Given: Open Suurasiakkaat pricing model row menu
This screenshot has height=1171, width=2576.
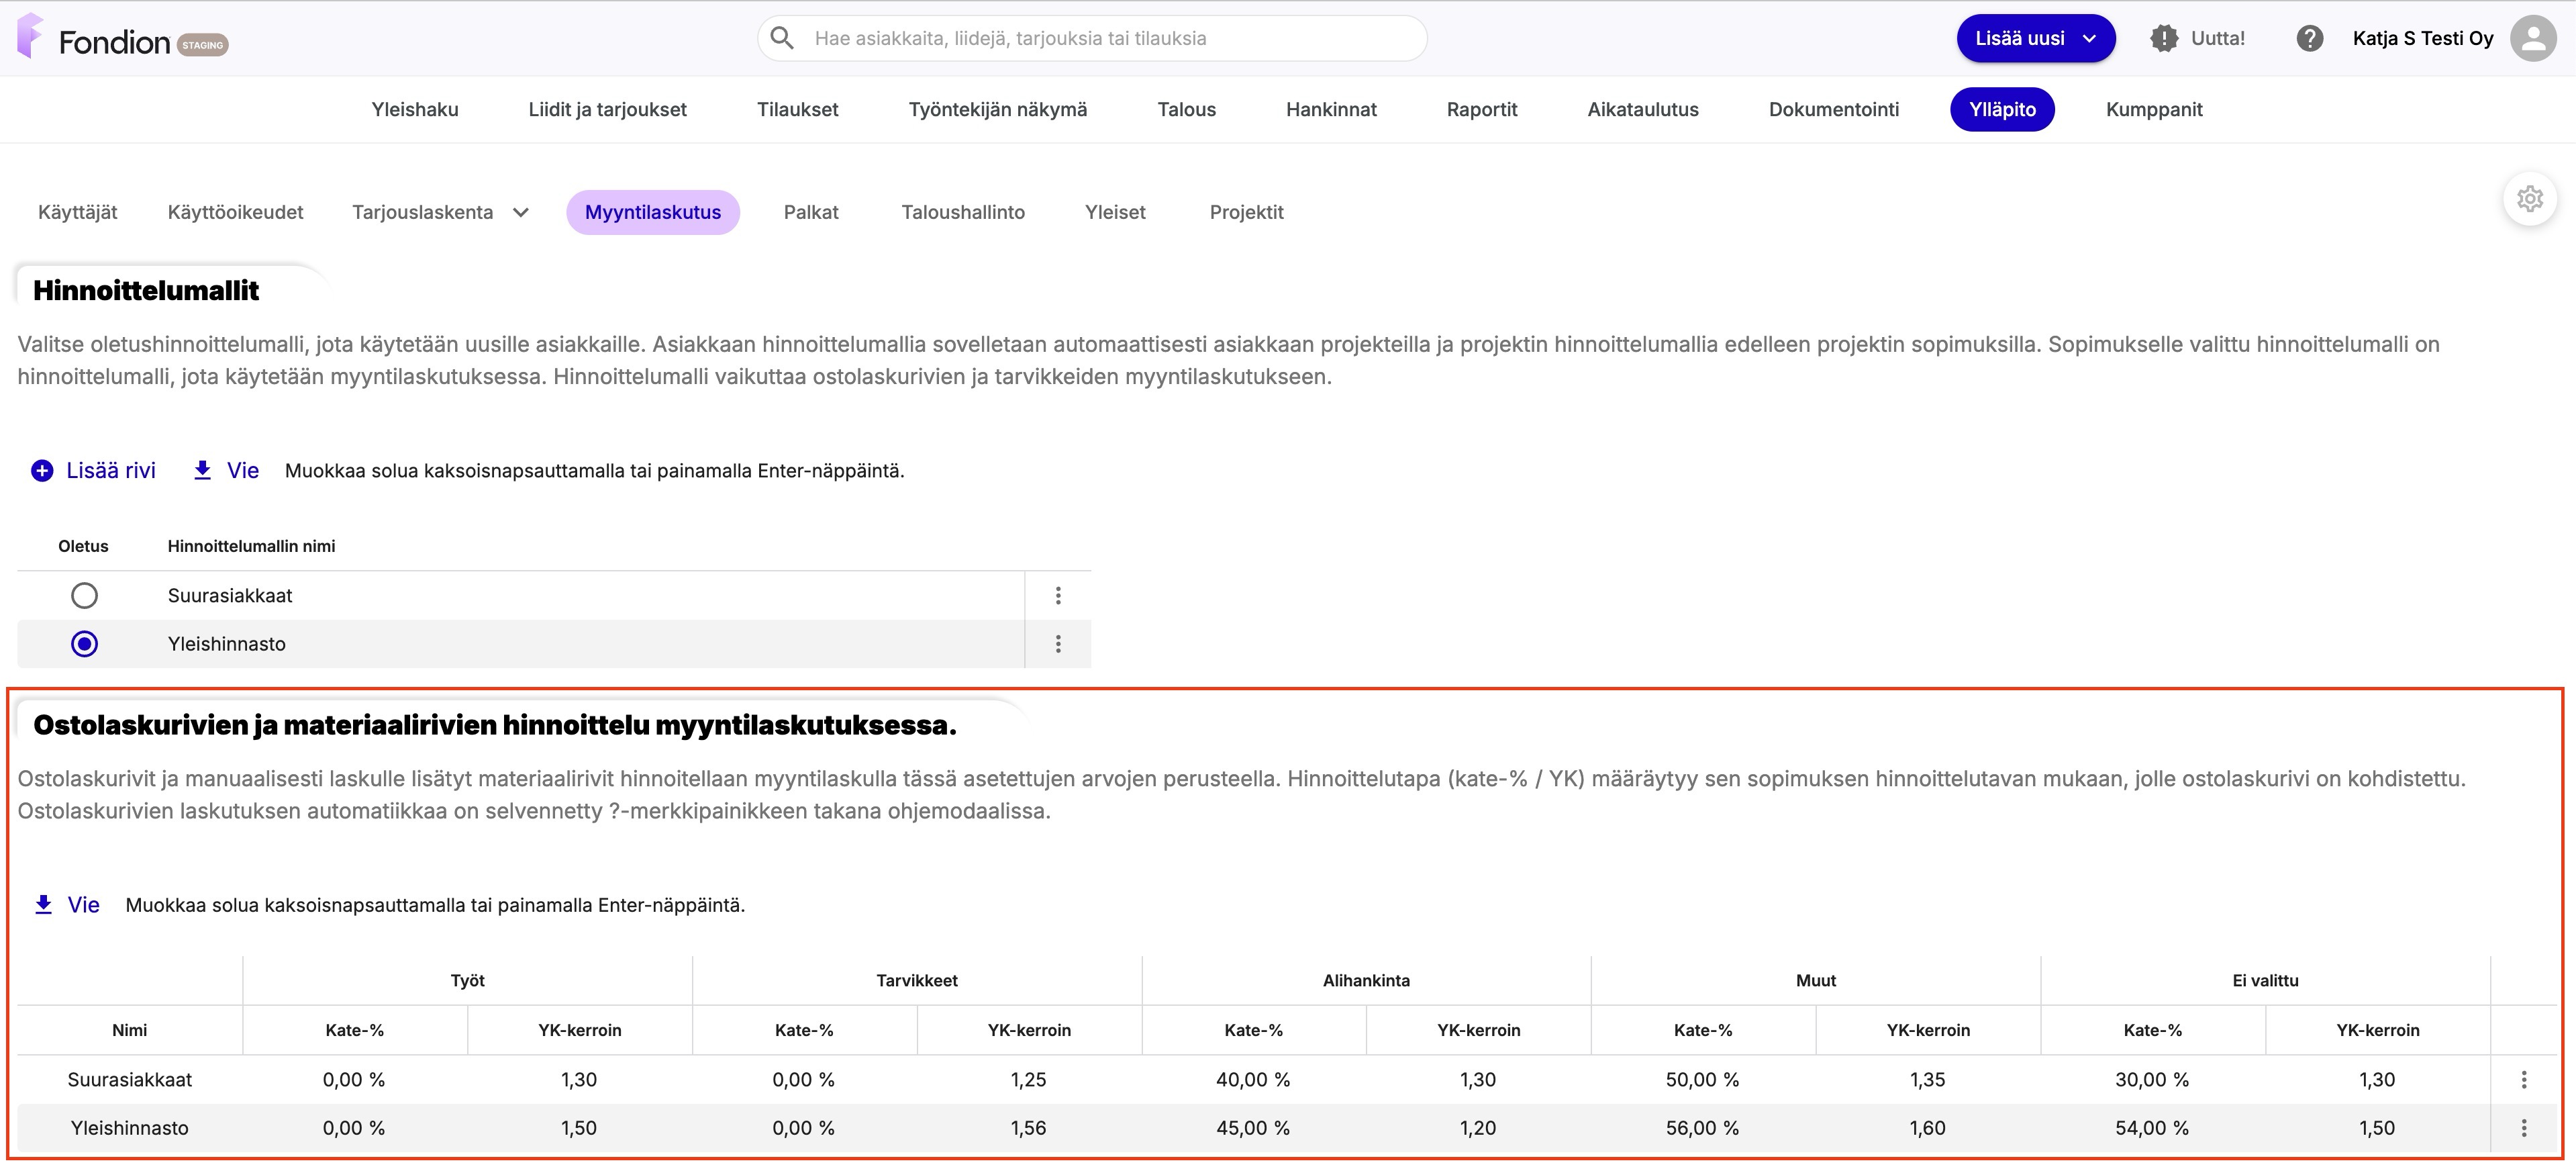Looking at the screenshot, I should tap(1058, 595).
